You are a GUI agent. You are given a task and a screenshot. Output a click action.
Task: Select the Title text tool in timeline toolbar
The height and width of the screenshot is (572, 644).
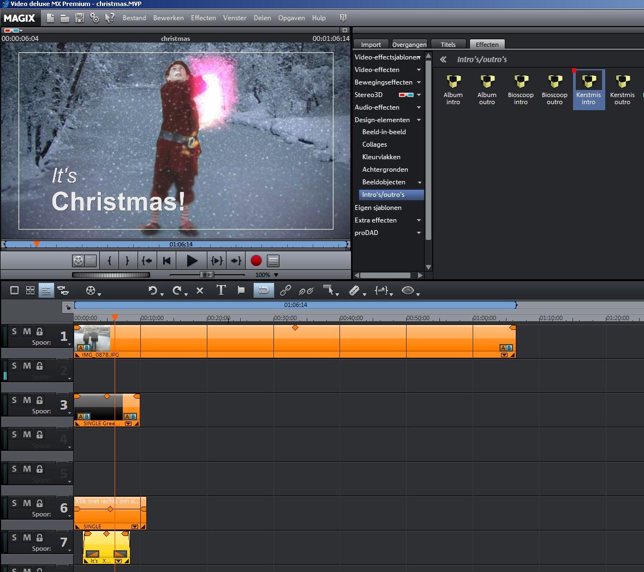pos(221,291)
